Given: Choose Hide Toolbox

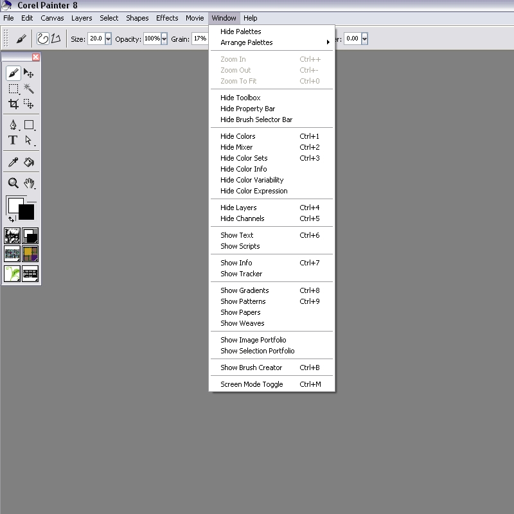Looking at the screenshot, I should [x=271, y=98].
